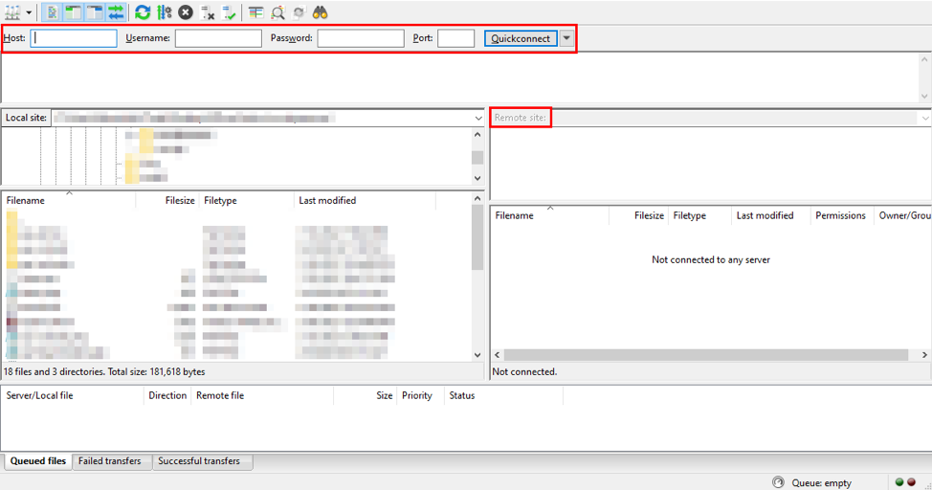Click the local file list scroll-down arrow
The image size is (932, 490).
[477, 355]
